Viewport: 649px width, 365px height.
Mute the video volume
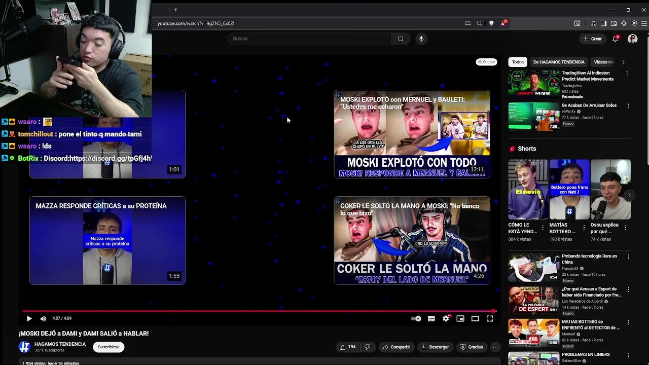click(43, 318)
